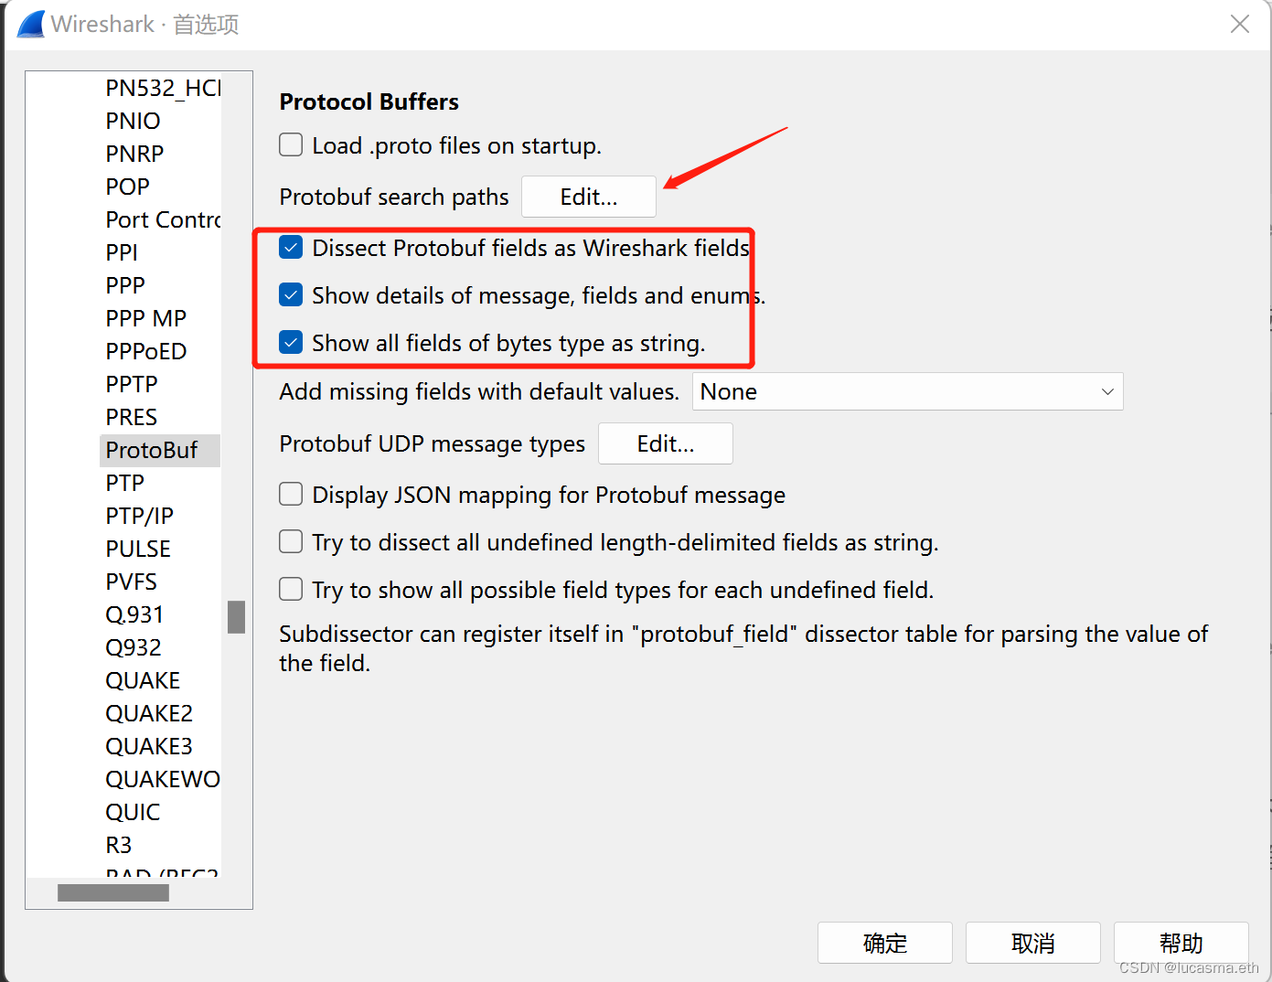
Task: Select ProtoBuf protocol entry
Action: 160,450
